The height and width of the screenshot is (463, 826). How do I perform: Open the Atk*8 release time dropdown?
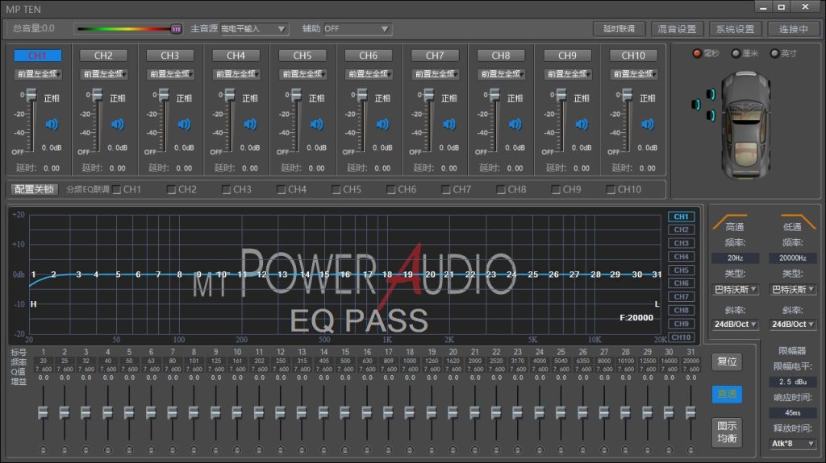[793, 444]
